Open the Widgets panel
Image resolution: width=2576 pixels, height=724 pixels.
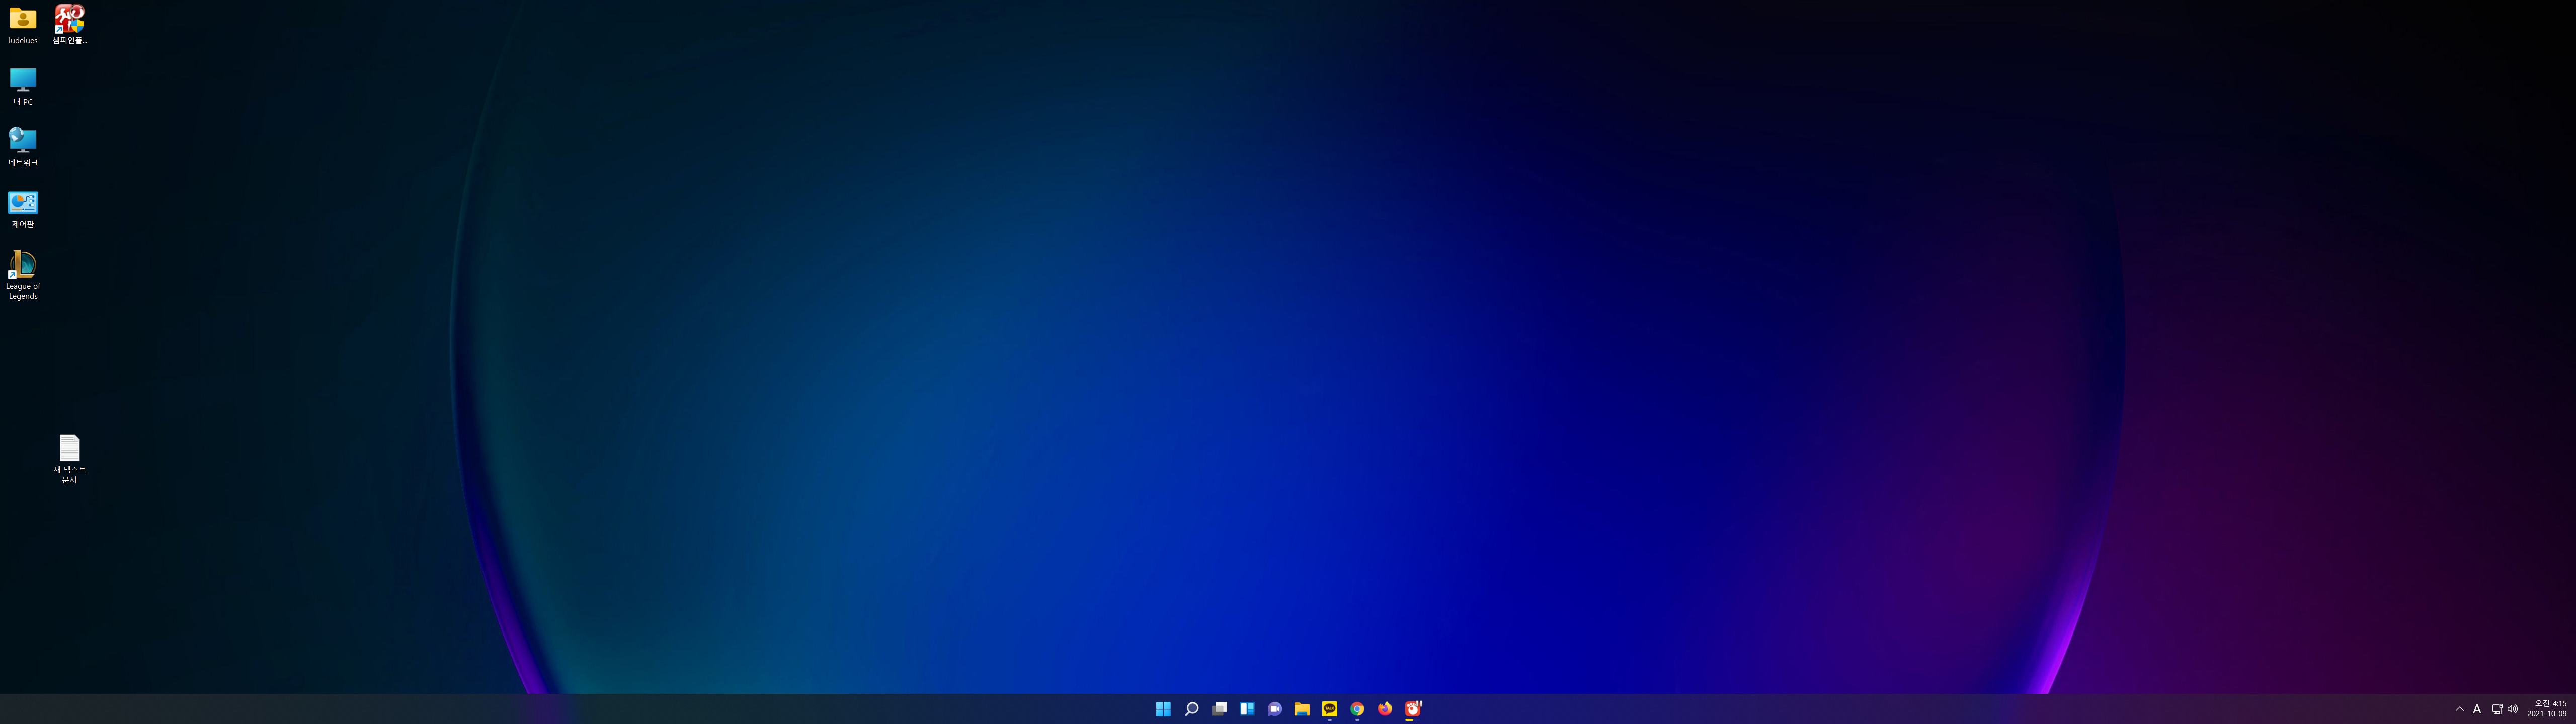coord(1247,709)
